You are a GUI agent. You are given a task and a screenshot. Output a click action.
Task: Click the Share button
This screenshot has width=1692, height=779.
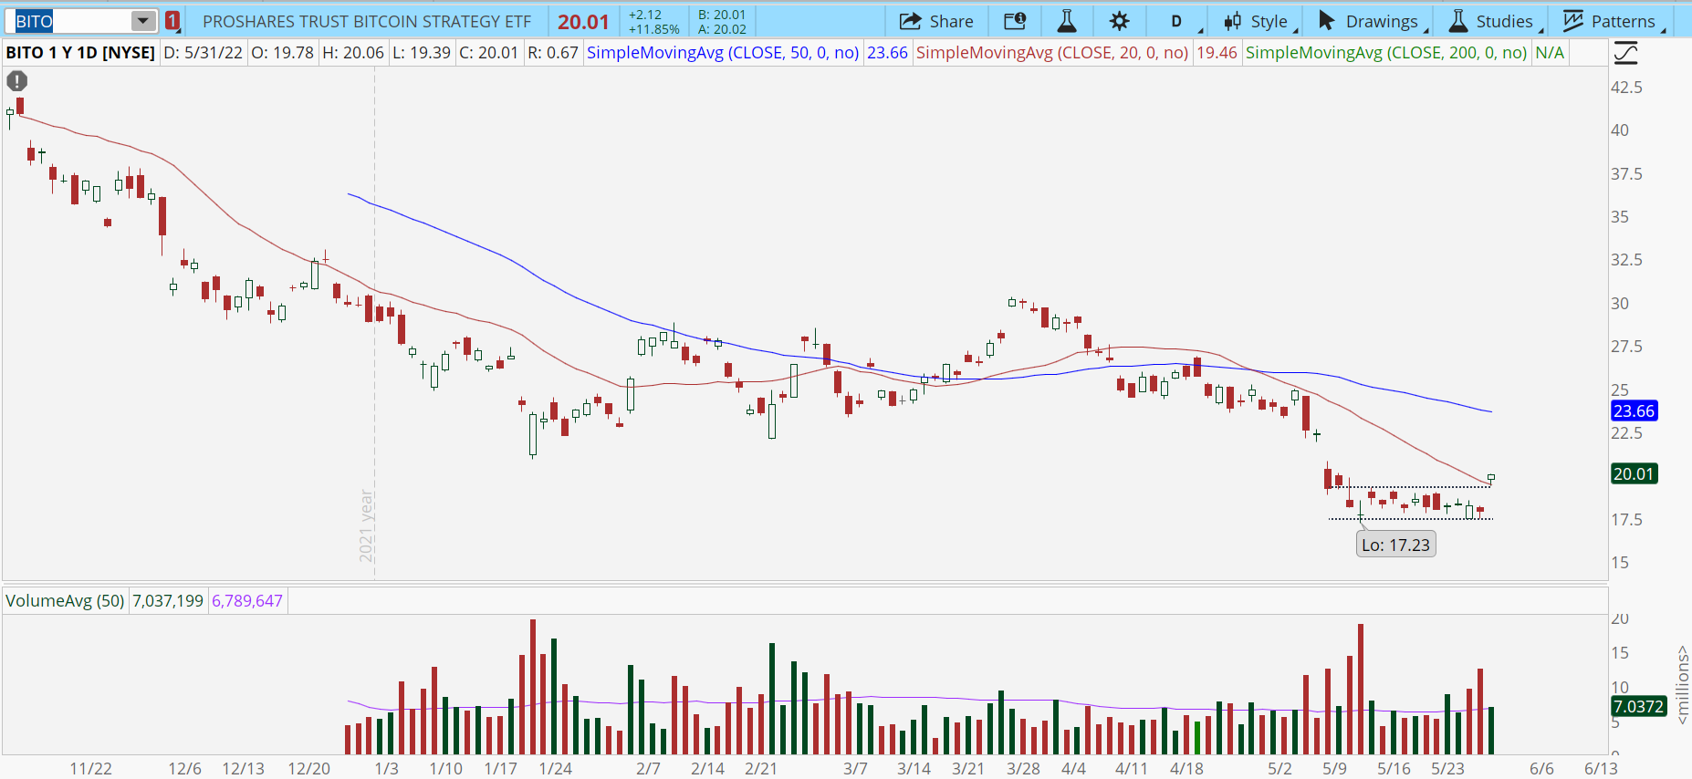coord(936,21)
